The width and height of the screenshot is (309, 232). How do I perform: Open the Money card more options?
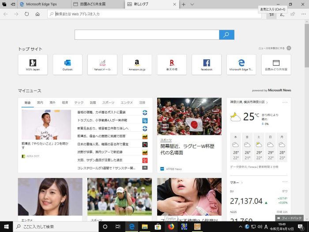285,182
